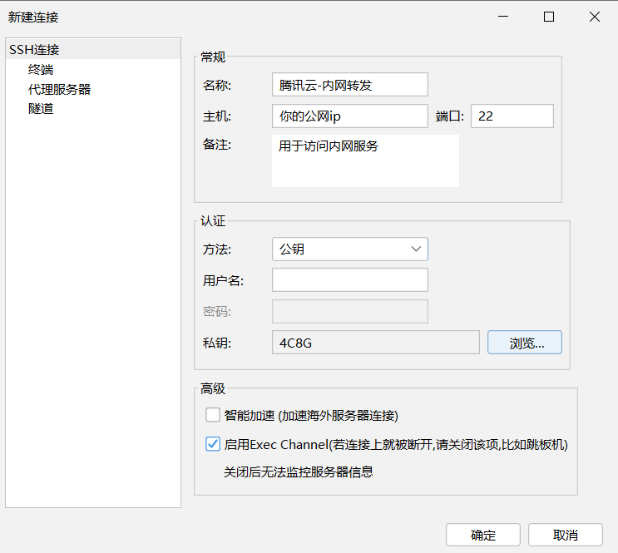The height and width of the screenshot is (553, 618).
Task: Click the 私钥 field showing 4C8G
Action: 375,343
